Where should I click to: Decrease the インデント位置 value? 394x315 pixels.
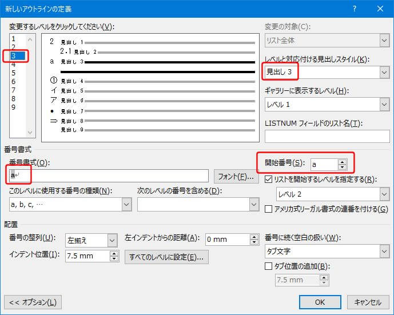click(x=113, y=260)
